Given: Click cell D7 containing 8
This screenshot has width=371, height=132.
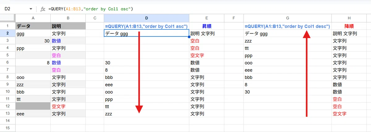Looking at the screenshot, I should pyautogui.click(x=147, y=70).
